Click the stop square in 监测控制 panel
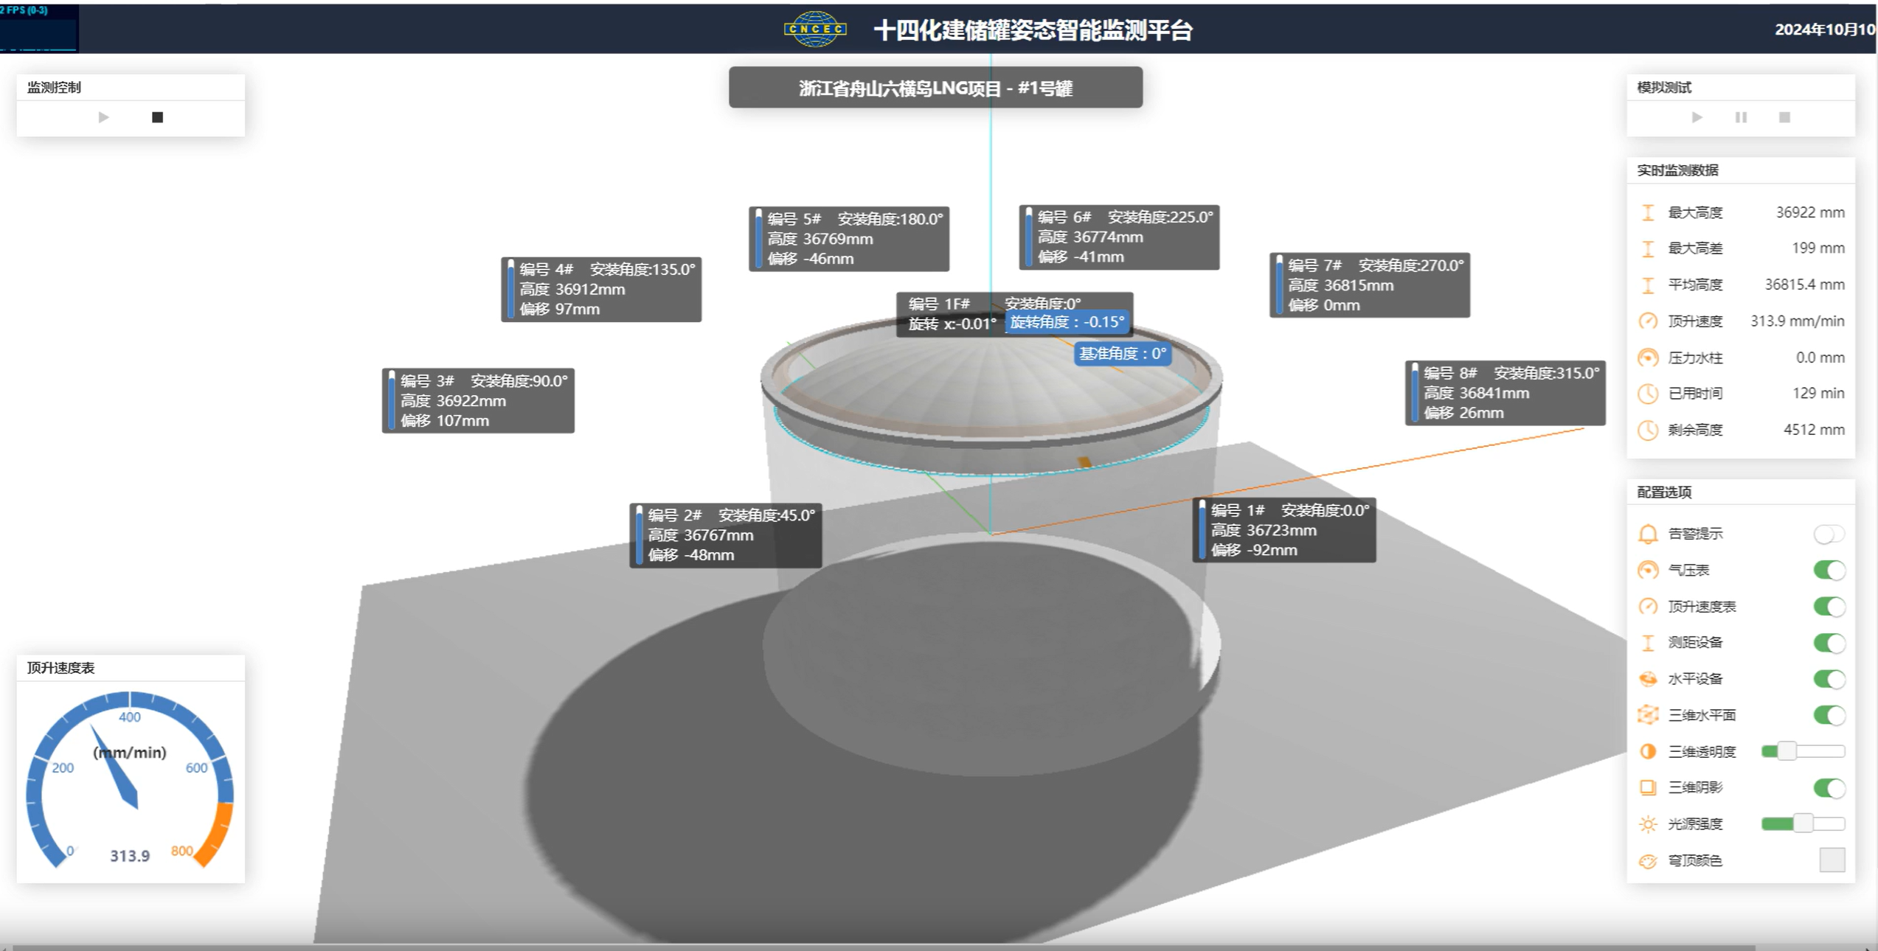This screenshot has width=1878, height=951. tap(157, 117)
